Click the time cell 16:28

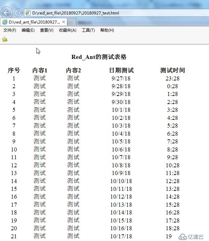(172, 213)
